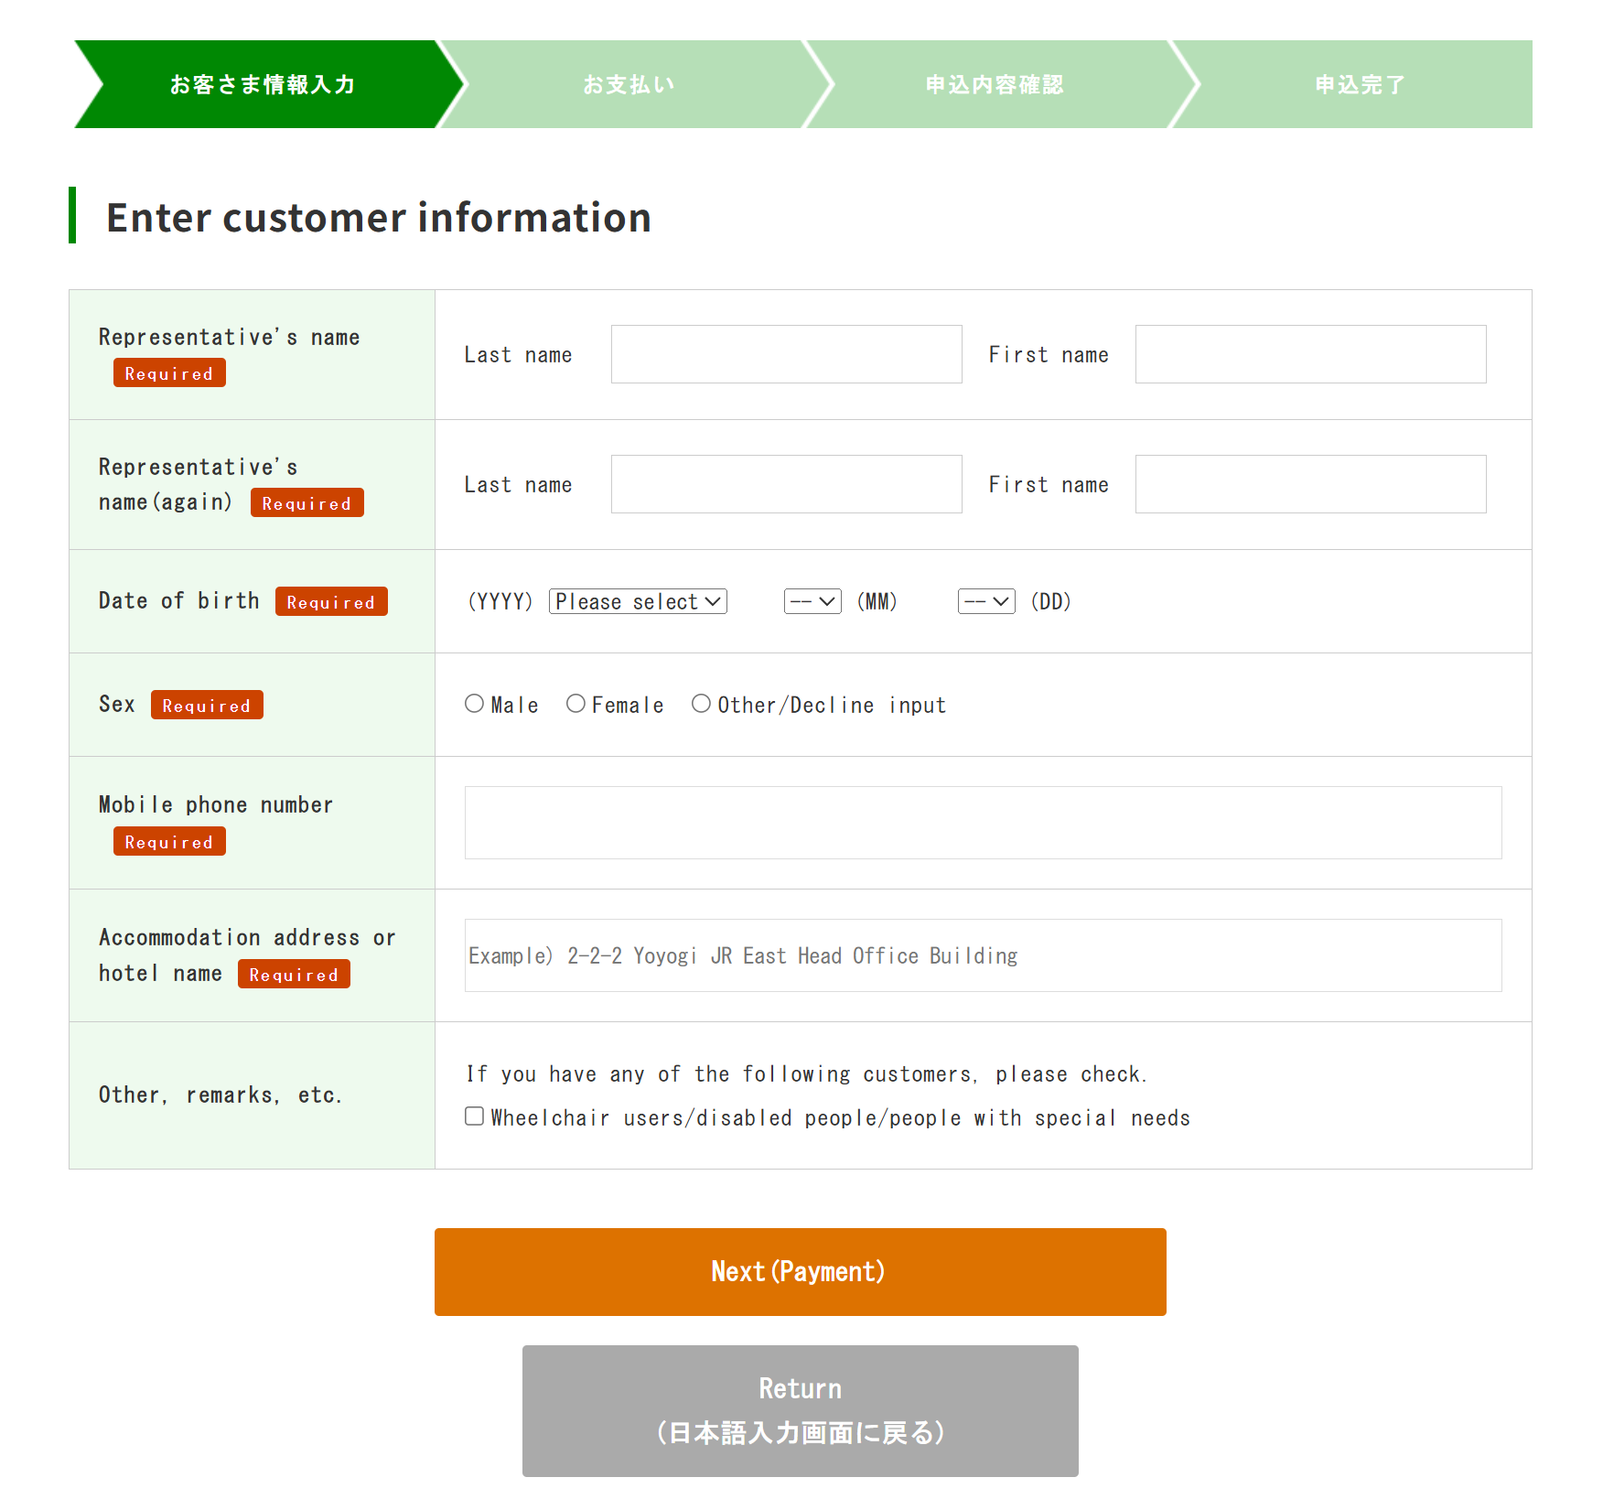Viewport: 1603px width, 1499px height.
Task: Focus the Last name confirmation field
Action: pos(786,484)
